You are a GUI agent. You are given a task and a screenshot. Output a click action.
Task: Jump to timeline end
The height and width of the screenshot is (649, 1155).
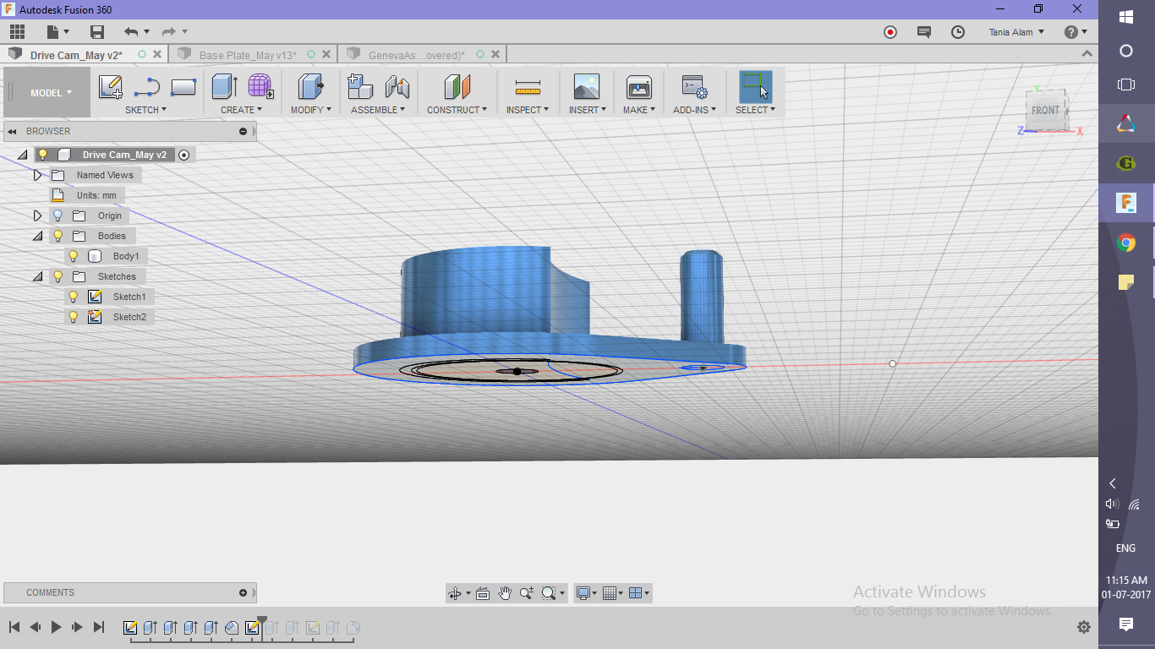pyautogui.click(x=98, y=627)
